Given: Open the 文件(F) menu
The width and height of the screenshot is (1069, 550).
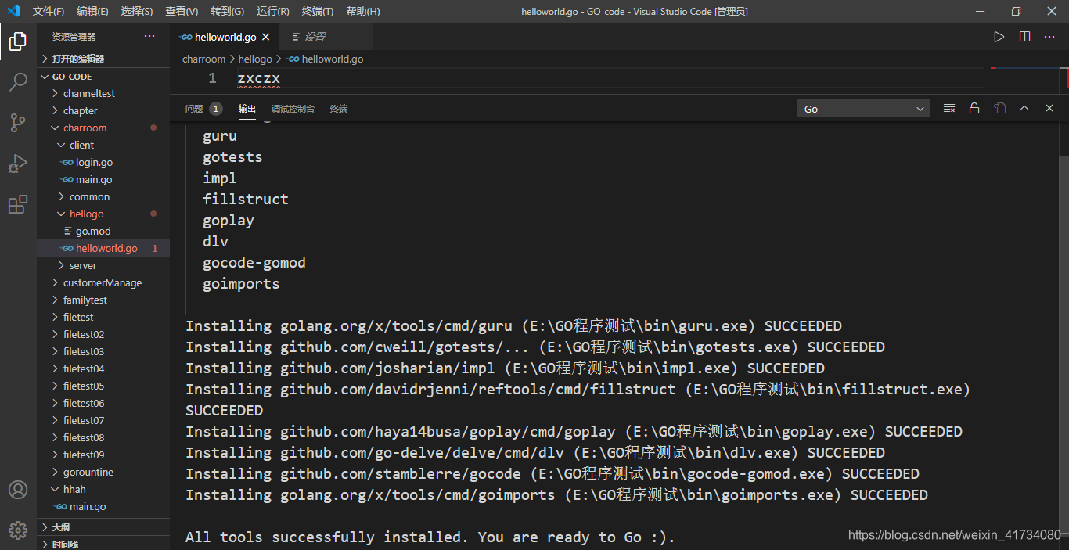Looking at the screenshot, I should pos(49,11).
